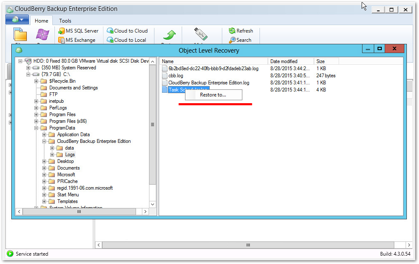Select the Start Menu folder
This screenshot has height=264, width=419.
(68, 195)
